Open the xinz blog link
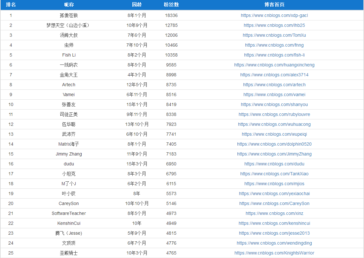This screenshot has width=364, height=258. coord(274,213)
